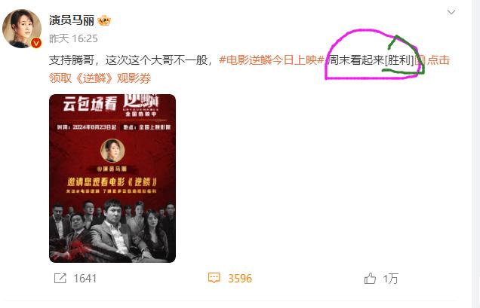480x308 pixels.
Task: Open the 逆鳞 movie poster image
Action: click(x=112, y=178)
